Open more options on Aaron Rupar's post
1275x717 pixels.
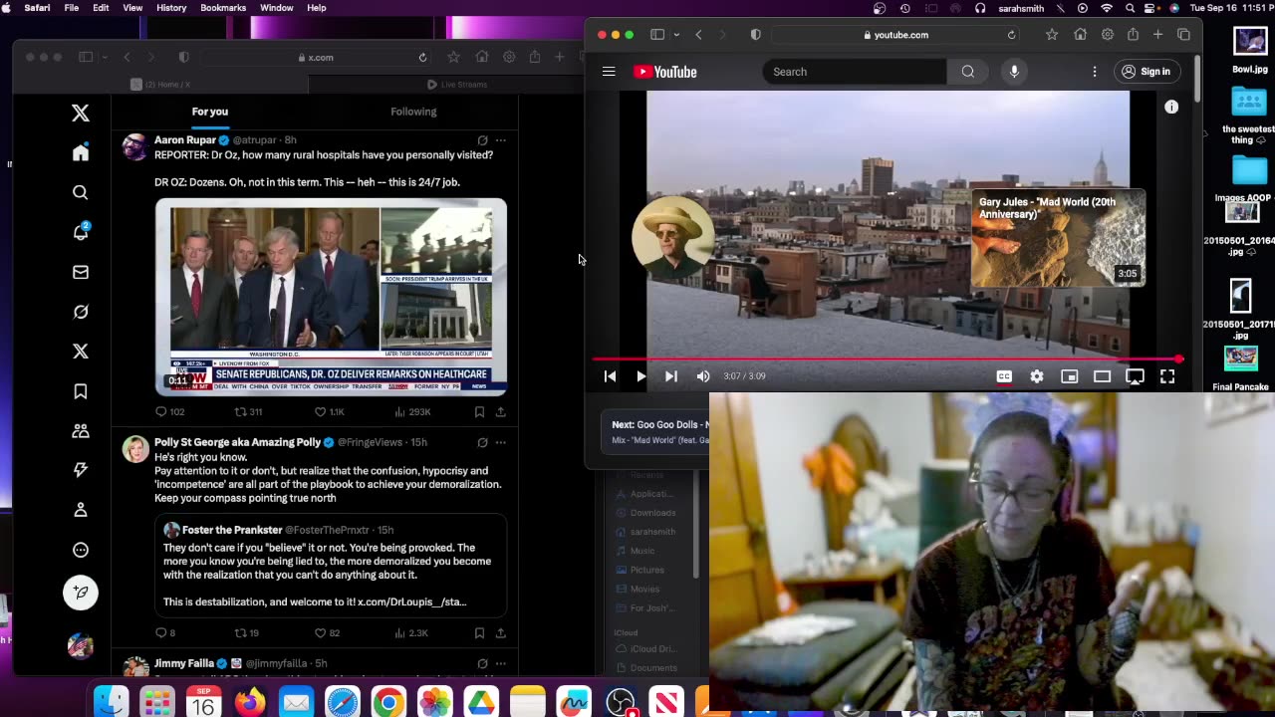[501, 140]
